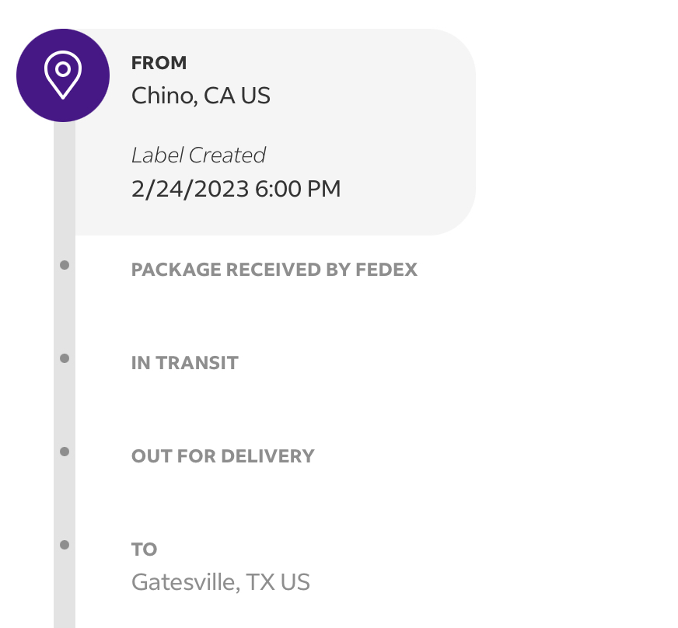Viewport: 678px width, 628px height.
Task: Select the In Transit status label
Action: 184,363
